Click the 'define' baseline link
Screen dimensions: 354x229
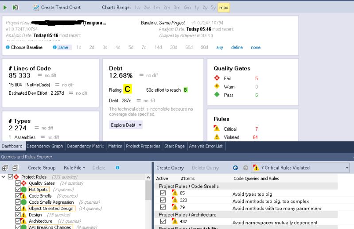pyautogui.click(x=237, y=47)
